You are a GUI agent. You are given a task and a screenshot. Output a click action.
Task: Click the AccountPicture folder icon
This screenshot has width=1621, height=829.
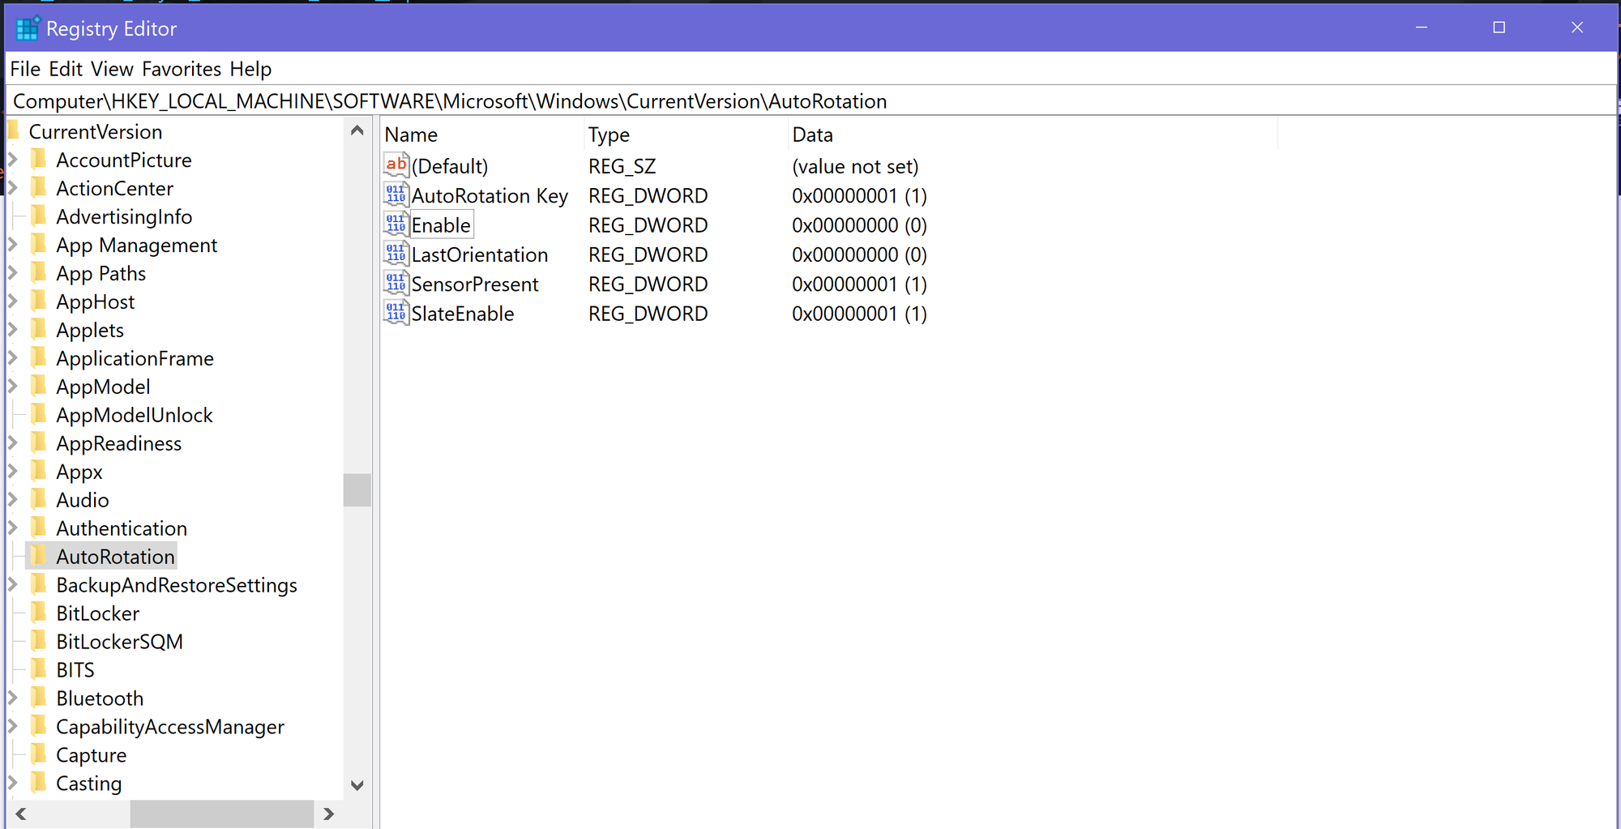click(38, 159)
